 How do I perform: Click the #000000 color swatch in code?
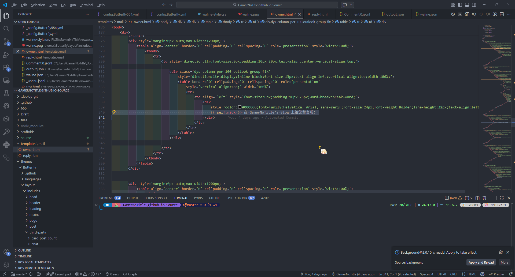click(240, 107)
